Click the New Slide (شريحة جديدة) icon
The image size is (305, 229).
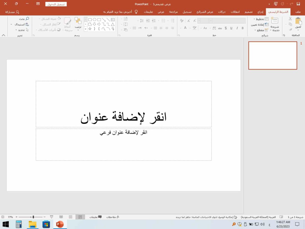274,21
